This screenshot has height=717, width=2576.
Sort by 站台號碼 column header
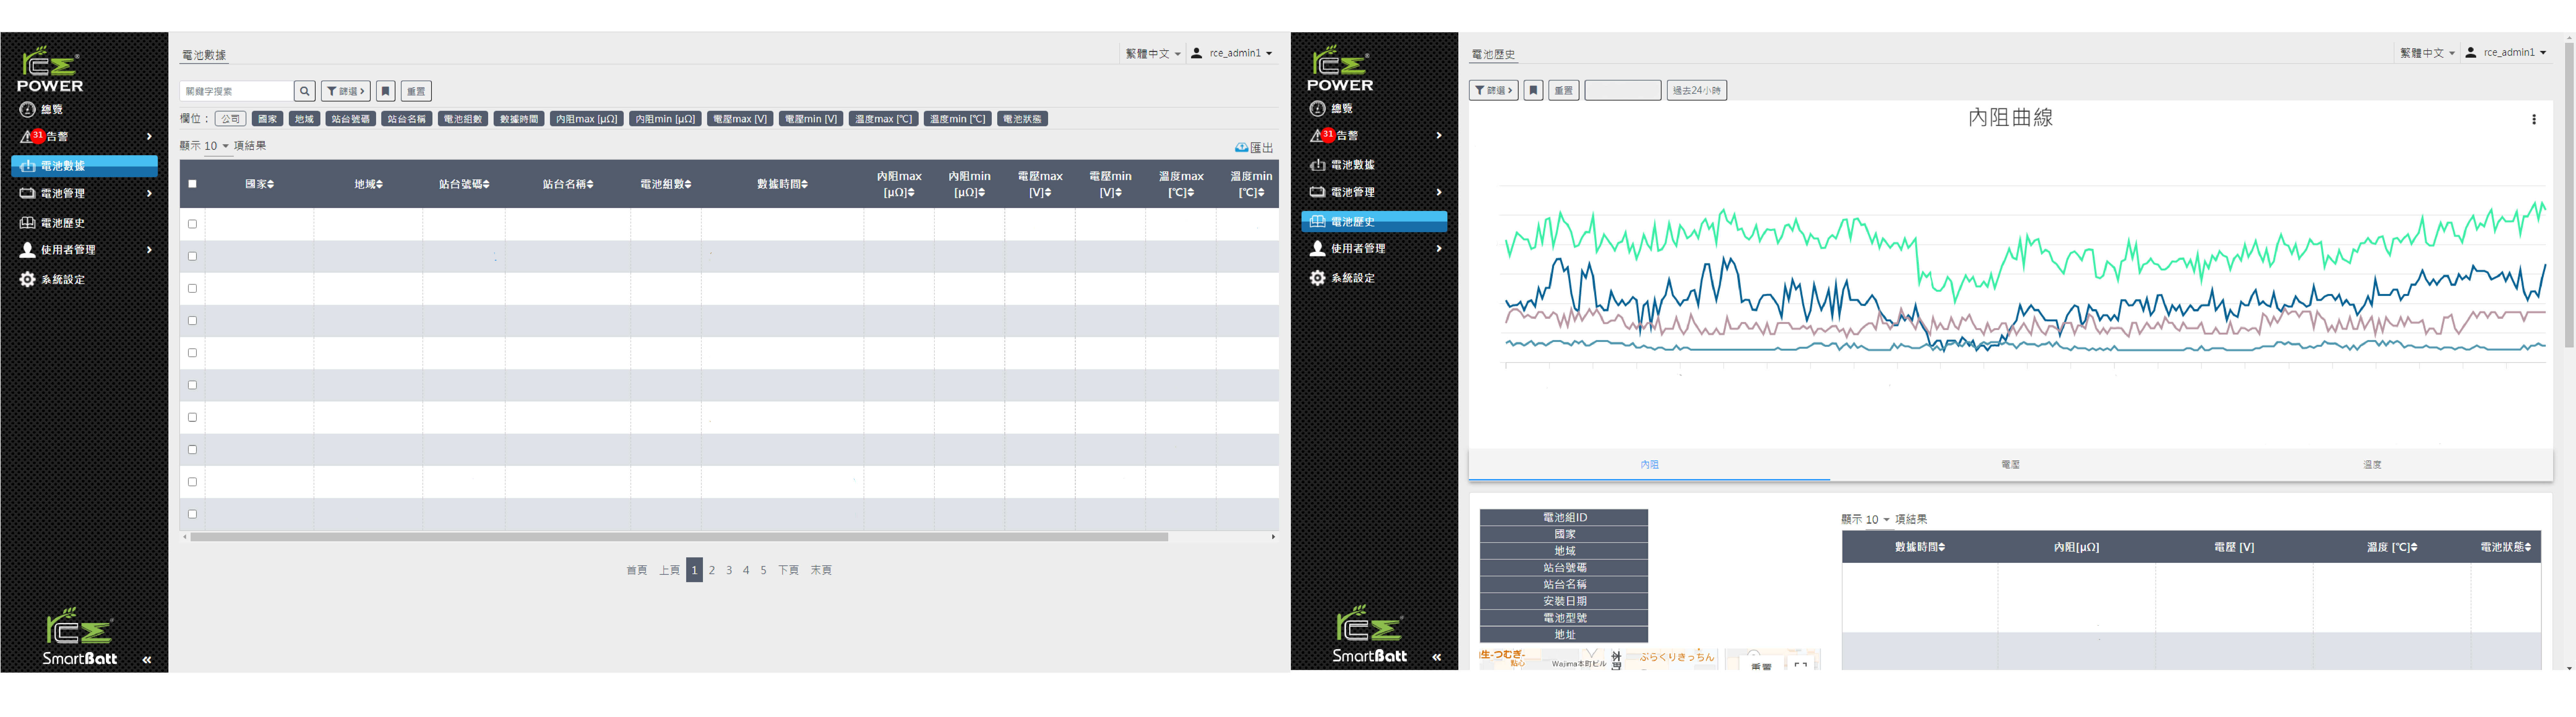(x=464, y=184)
